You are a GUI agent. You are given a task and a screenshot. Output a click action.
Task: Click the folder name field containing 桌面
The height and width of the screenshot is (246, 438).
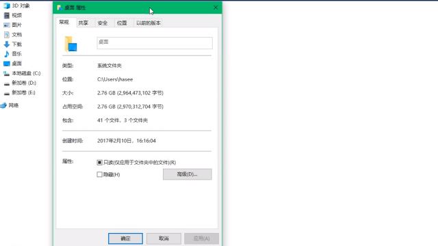point(155,43)
